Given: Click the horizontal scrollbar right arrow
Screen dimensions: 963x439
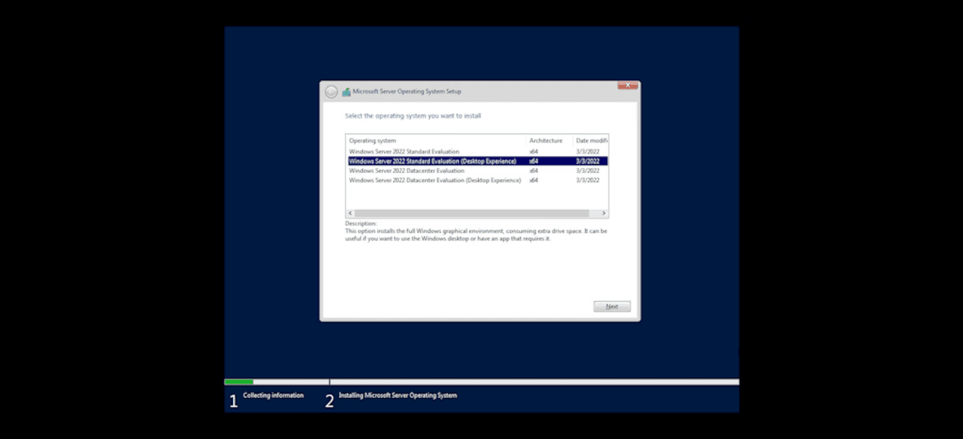Looking at the screenshot, I should (604, 214).
